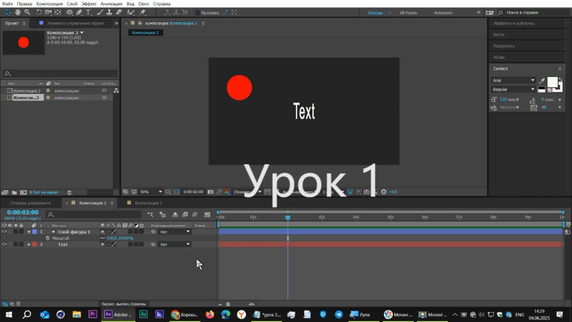The width and height of the screenshot is (572, 322).
Task: Take a snapshot of the composition view
Action: (210, 192)
